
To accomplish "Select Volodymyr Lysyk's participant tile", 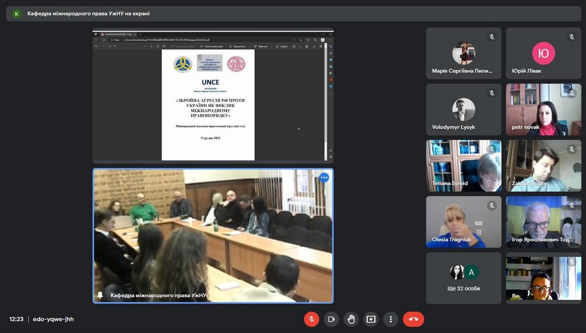I will [464, 110].
